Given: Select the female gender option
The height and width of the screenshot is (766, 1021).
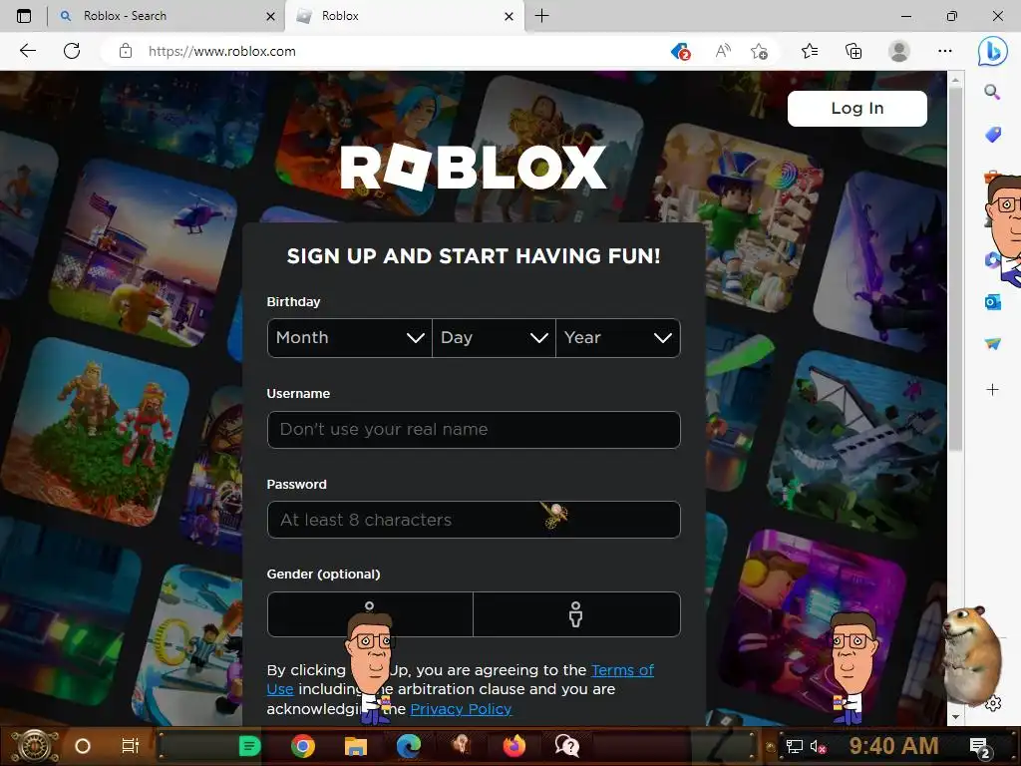Looking at the screenshot, I should click(370, 614).
